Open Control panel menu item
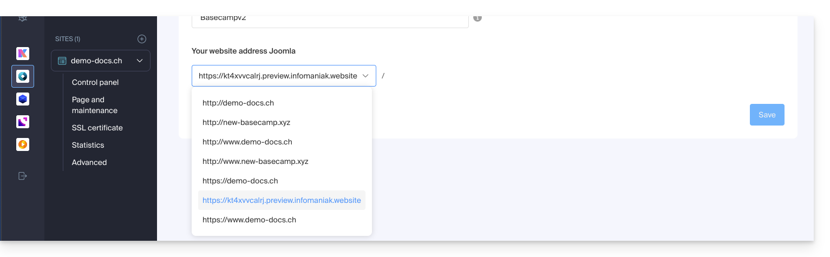 [95, 82]
